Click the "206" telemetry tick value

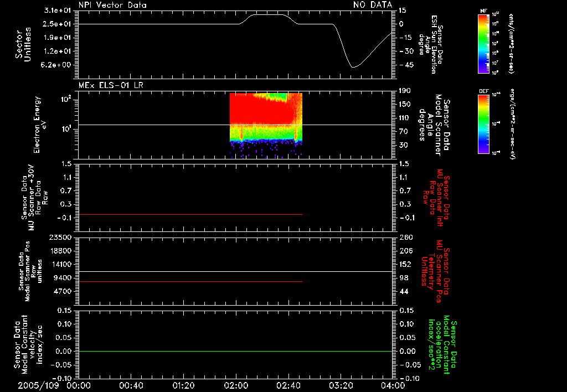point(406,251)
